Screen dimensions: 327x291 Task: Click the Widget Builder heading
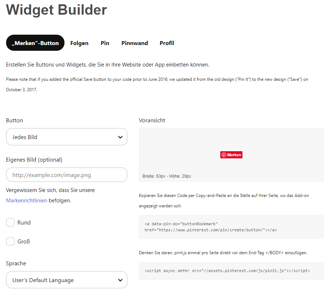[57, 9]
